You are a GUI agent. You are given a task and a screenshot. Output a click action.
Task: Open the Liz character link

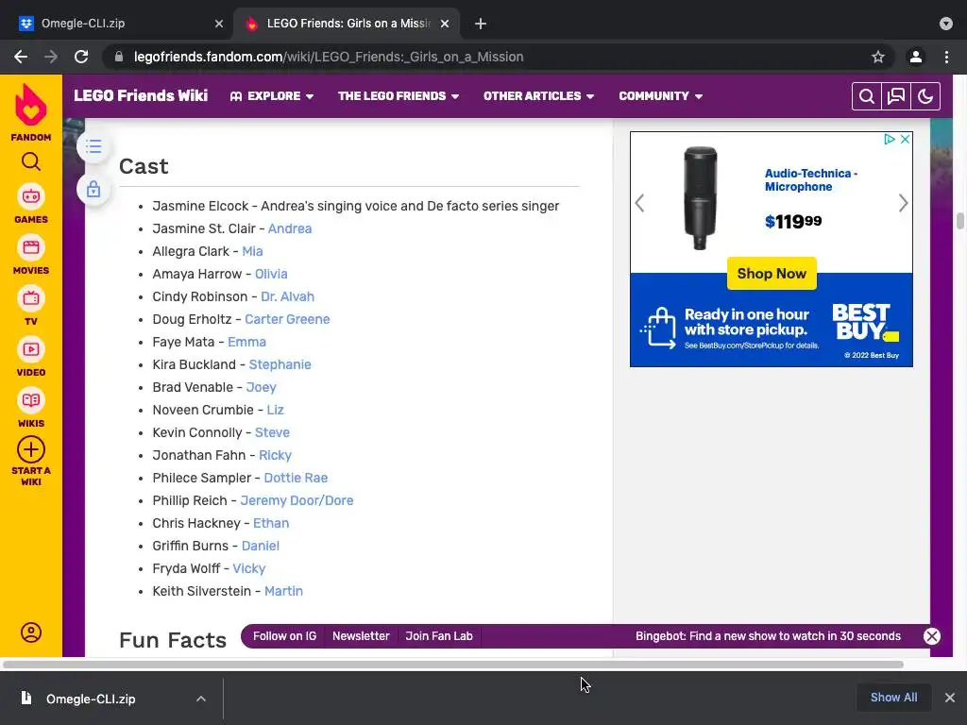click(x=275, y=410)
